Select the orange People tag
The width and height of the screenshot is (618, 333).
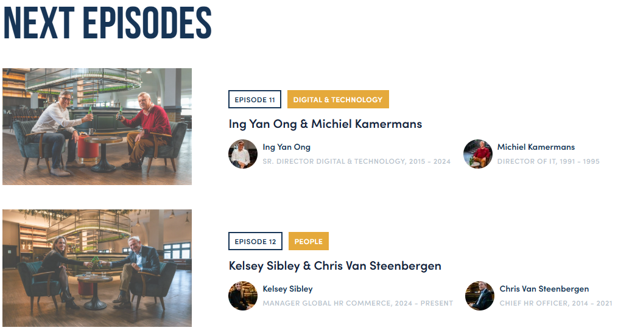tap(309, 241)
